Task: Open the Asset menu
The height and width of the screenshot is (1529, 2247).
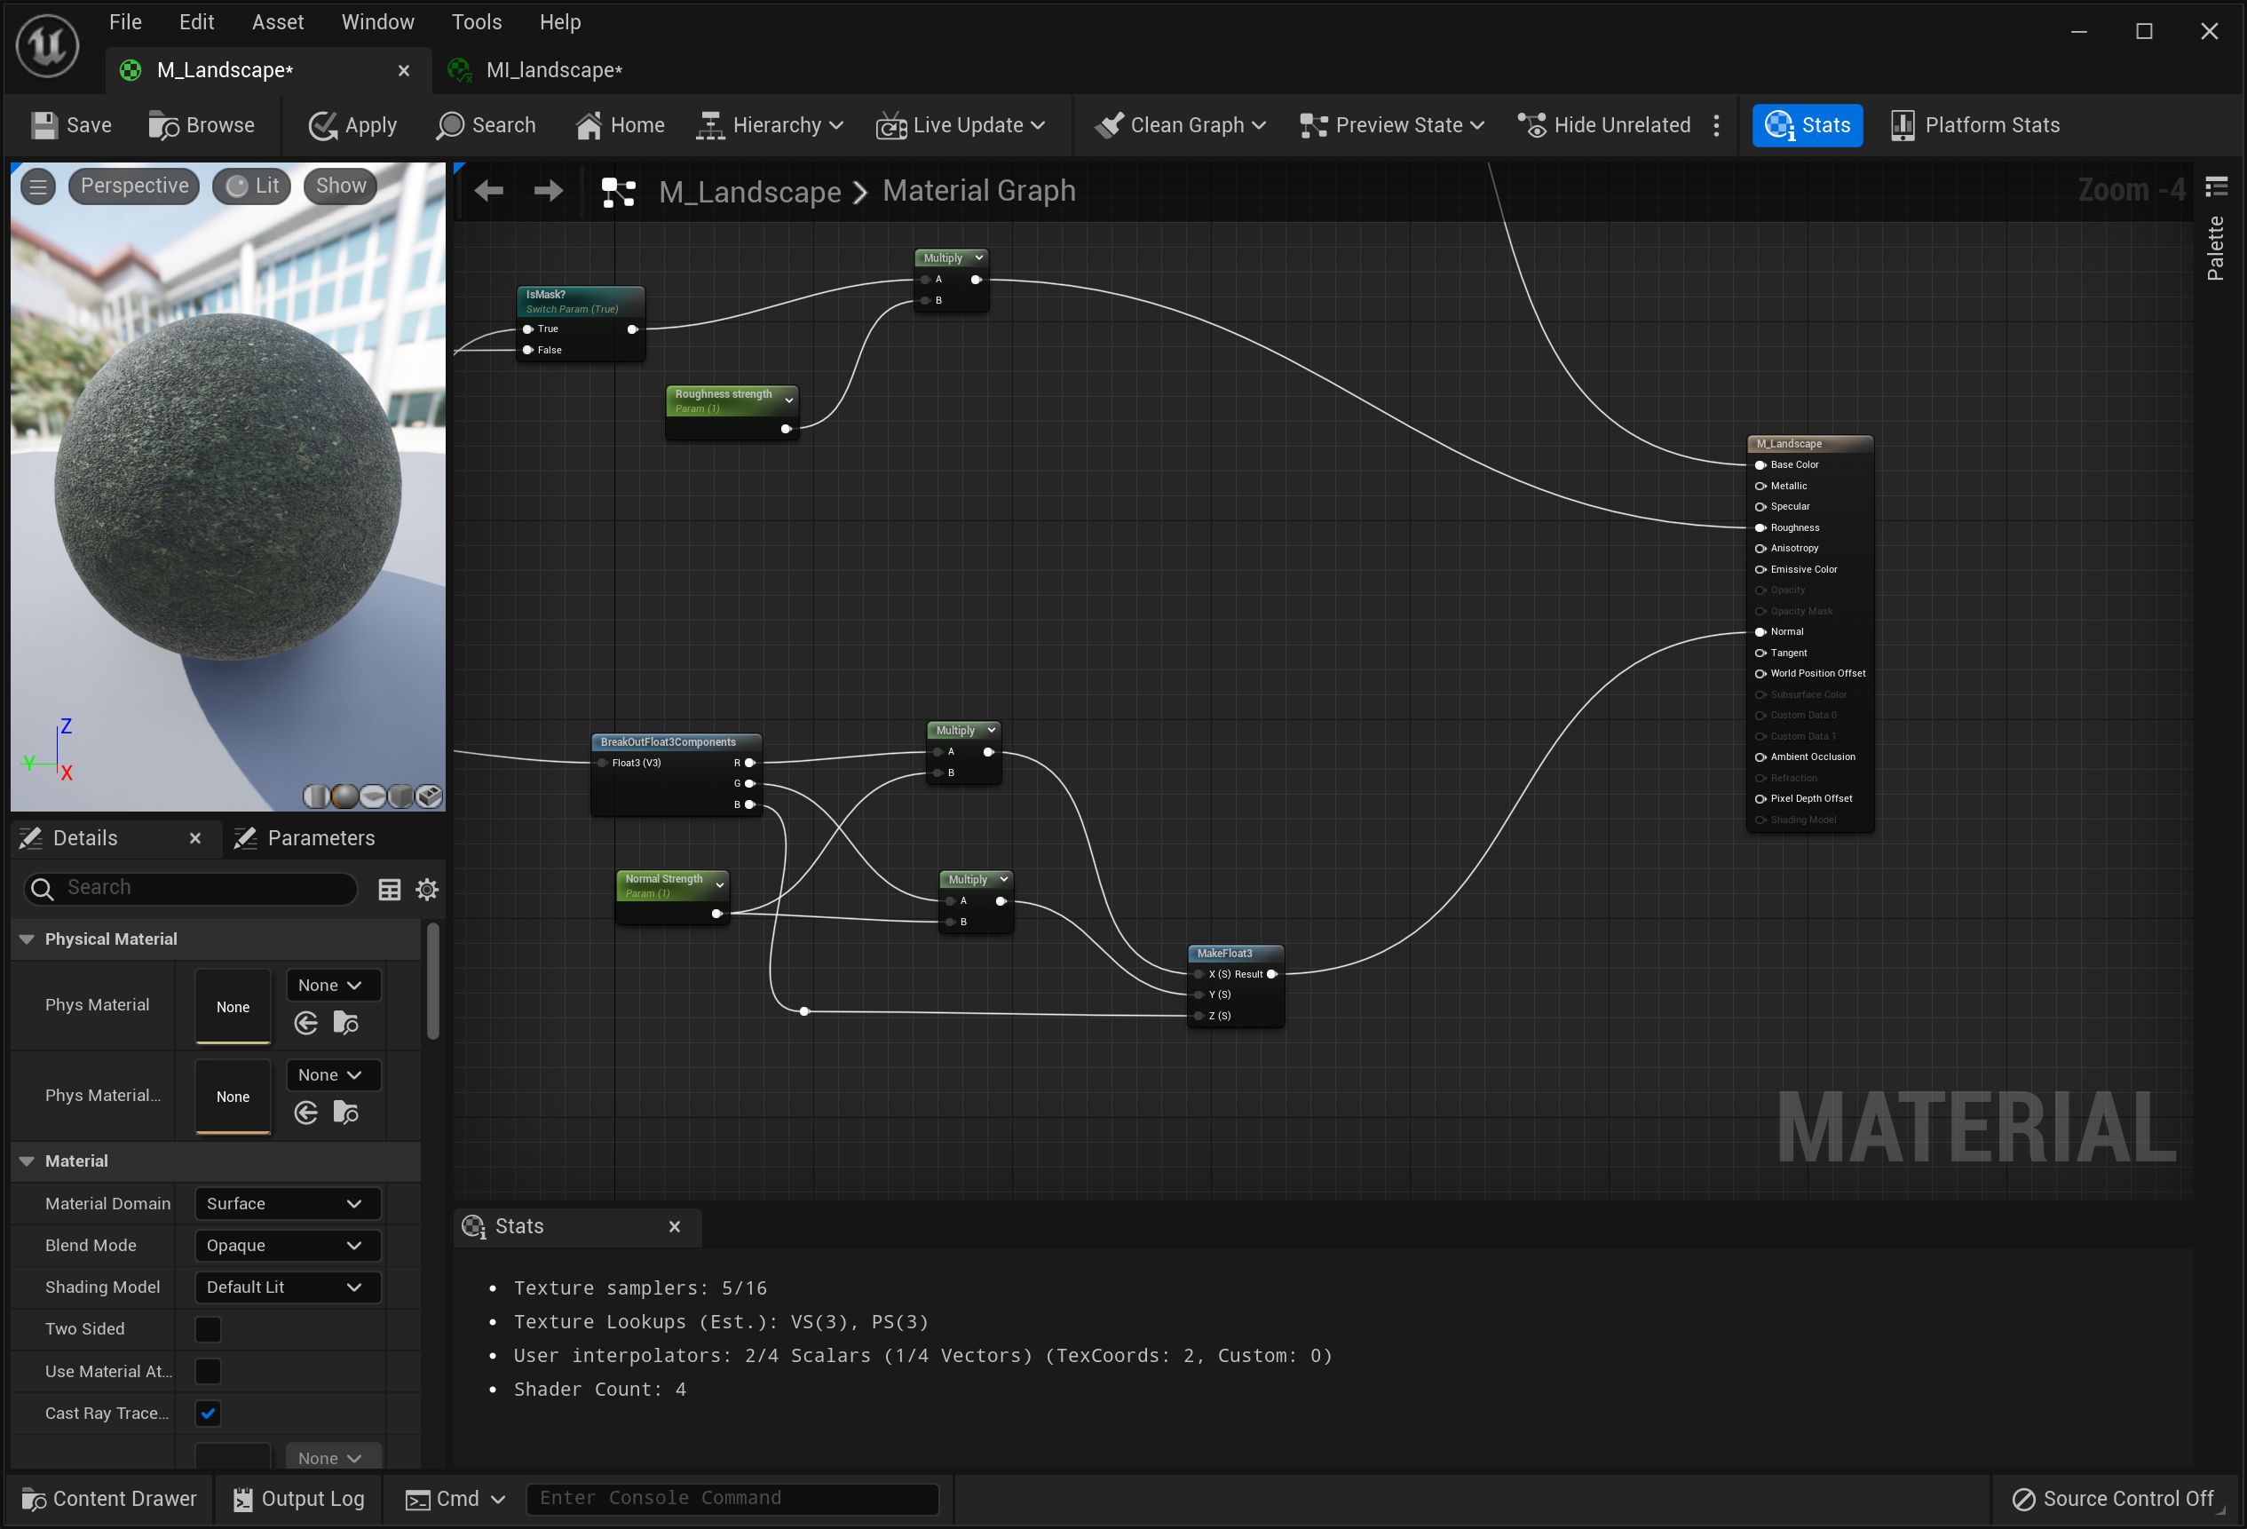Action: click(278, 22)
